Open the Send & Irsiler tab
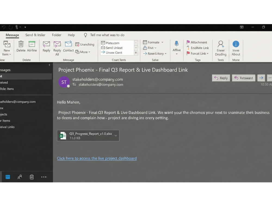The height and width of the screenshot is (204, 272). (35, 35)
